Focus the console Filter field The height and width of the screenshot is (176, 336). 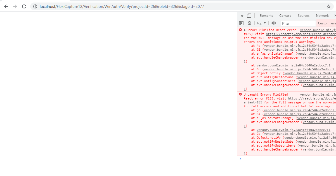point(298,23)
